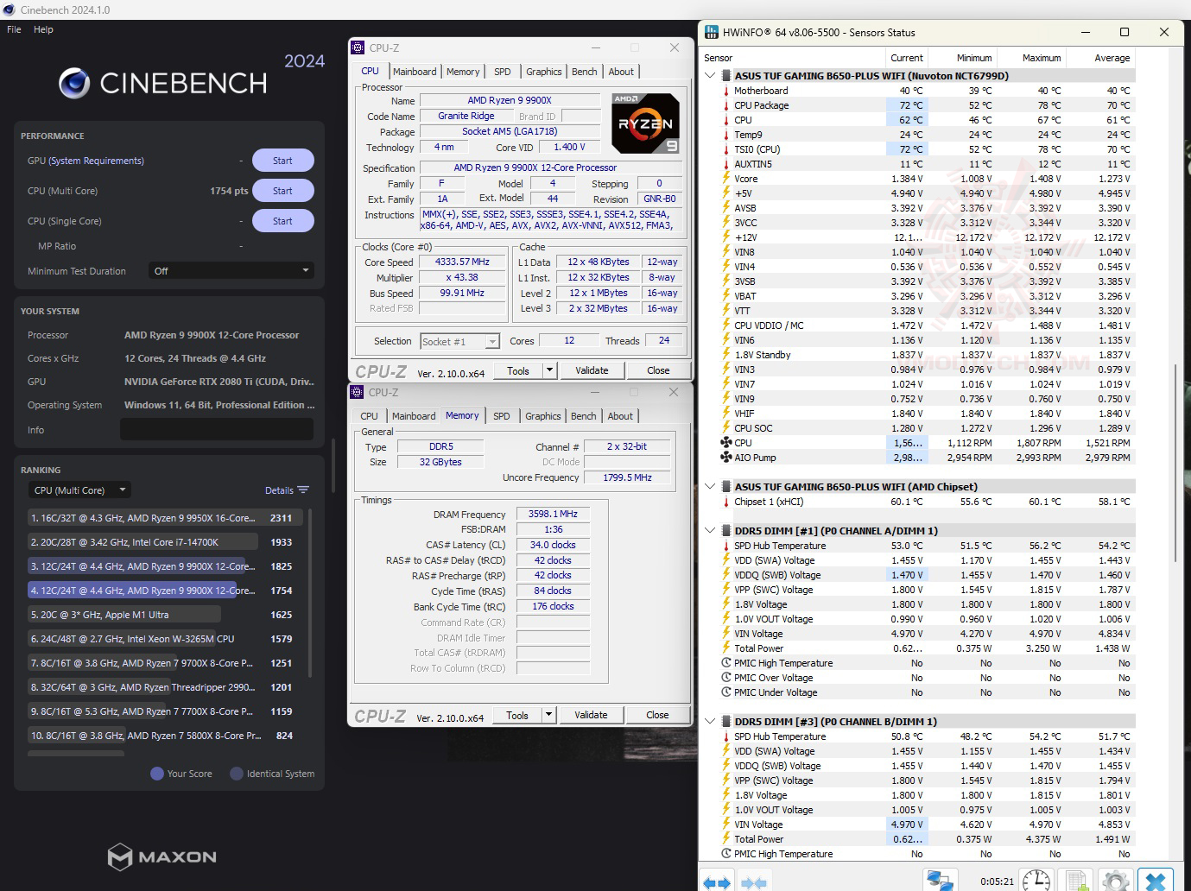Select the Threadripper 2990 ranking row
Screen dimensions: 1191x891
click(164, 687)
